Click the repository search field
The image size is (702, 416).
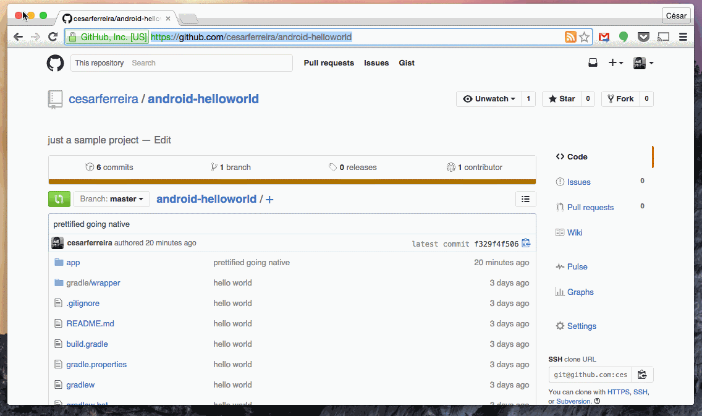tap(181, 63)
